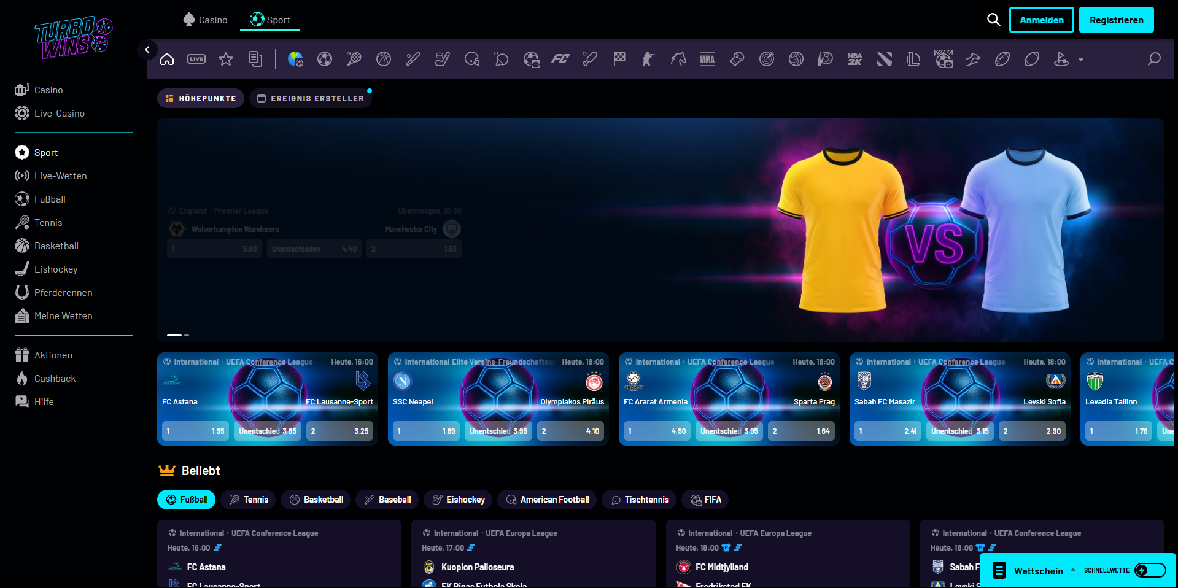Click the Anmelden button
Viewport: 1178px width, 588px height.
1041,20
